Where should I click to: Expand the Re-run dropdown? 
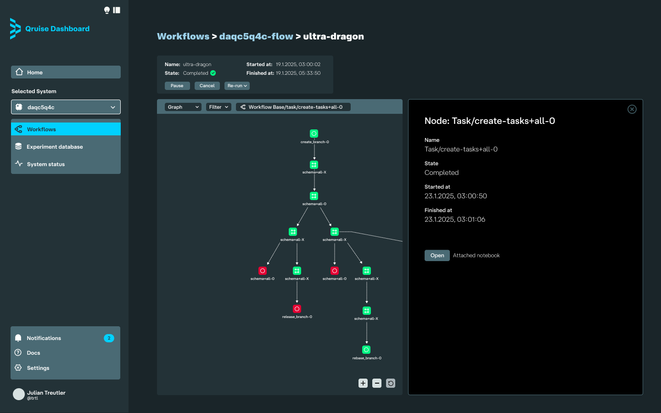pyautogui.click(x=237, y=86)
